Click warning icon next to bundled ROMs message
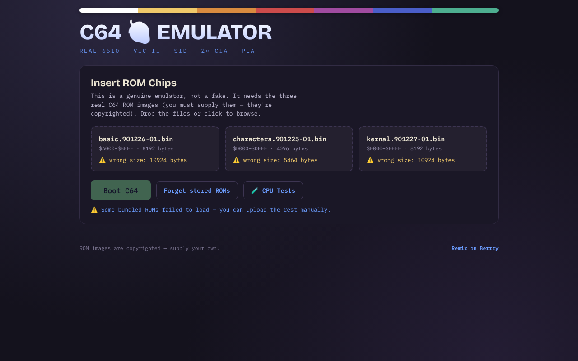The width and height of the screenshot is (578, 361). pos(94,210)
